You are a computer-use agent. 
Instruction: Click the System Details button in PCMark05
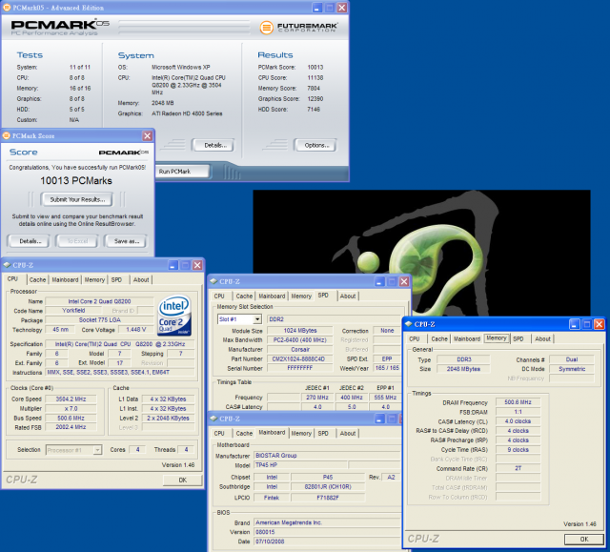213,146
